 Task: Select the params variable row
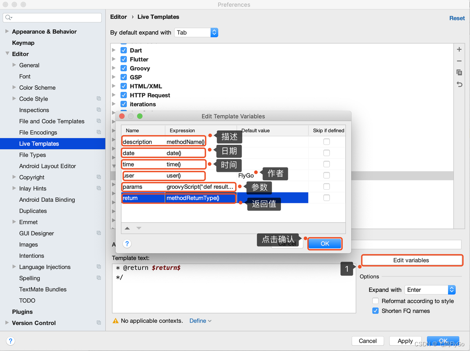click(x=233, y=187)
